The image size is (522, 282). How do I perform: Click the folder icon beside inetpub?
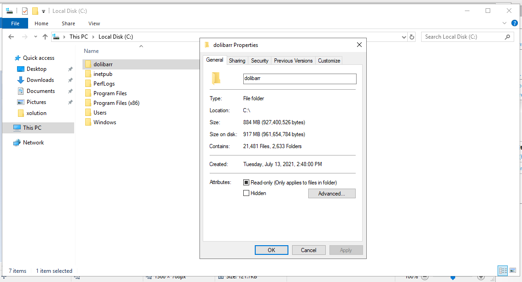point(88,74)
